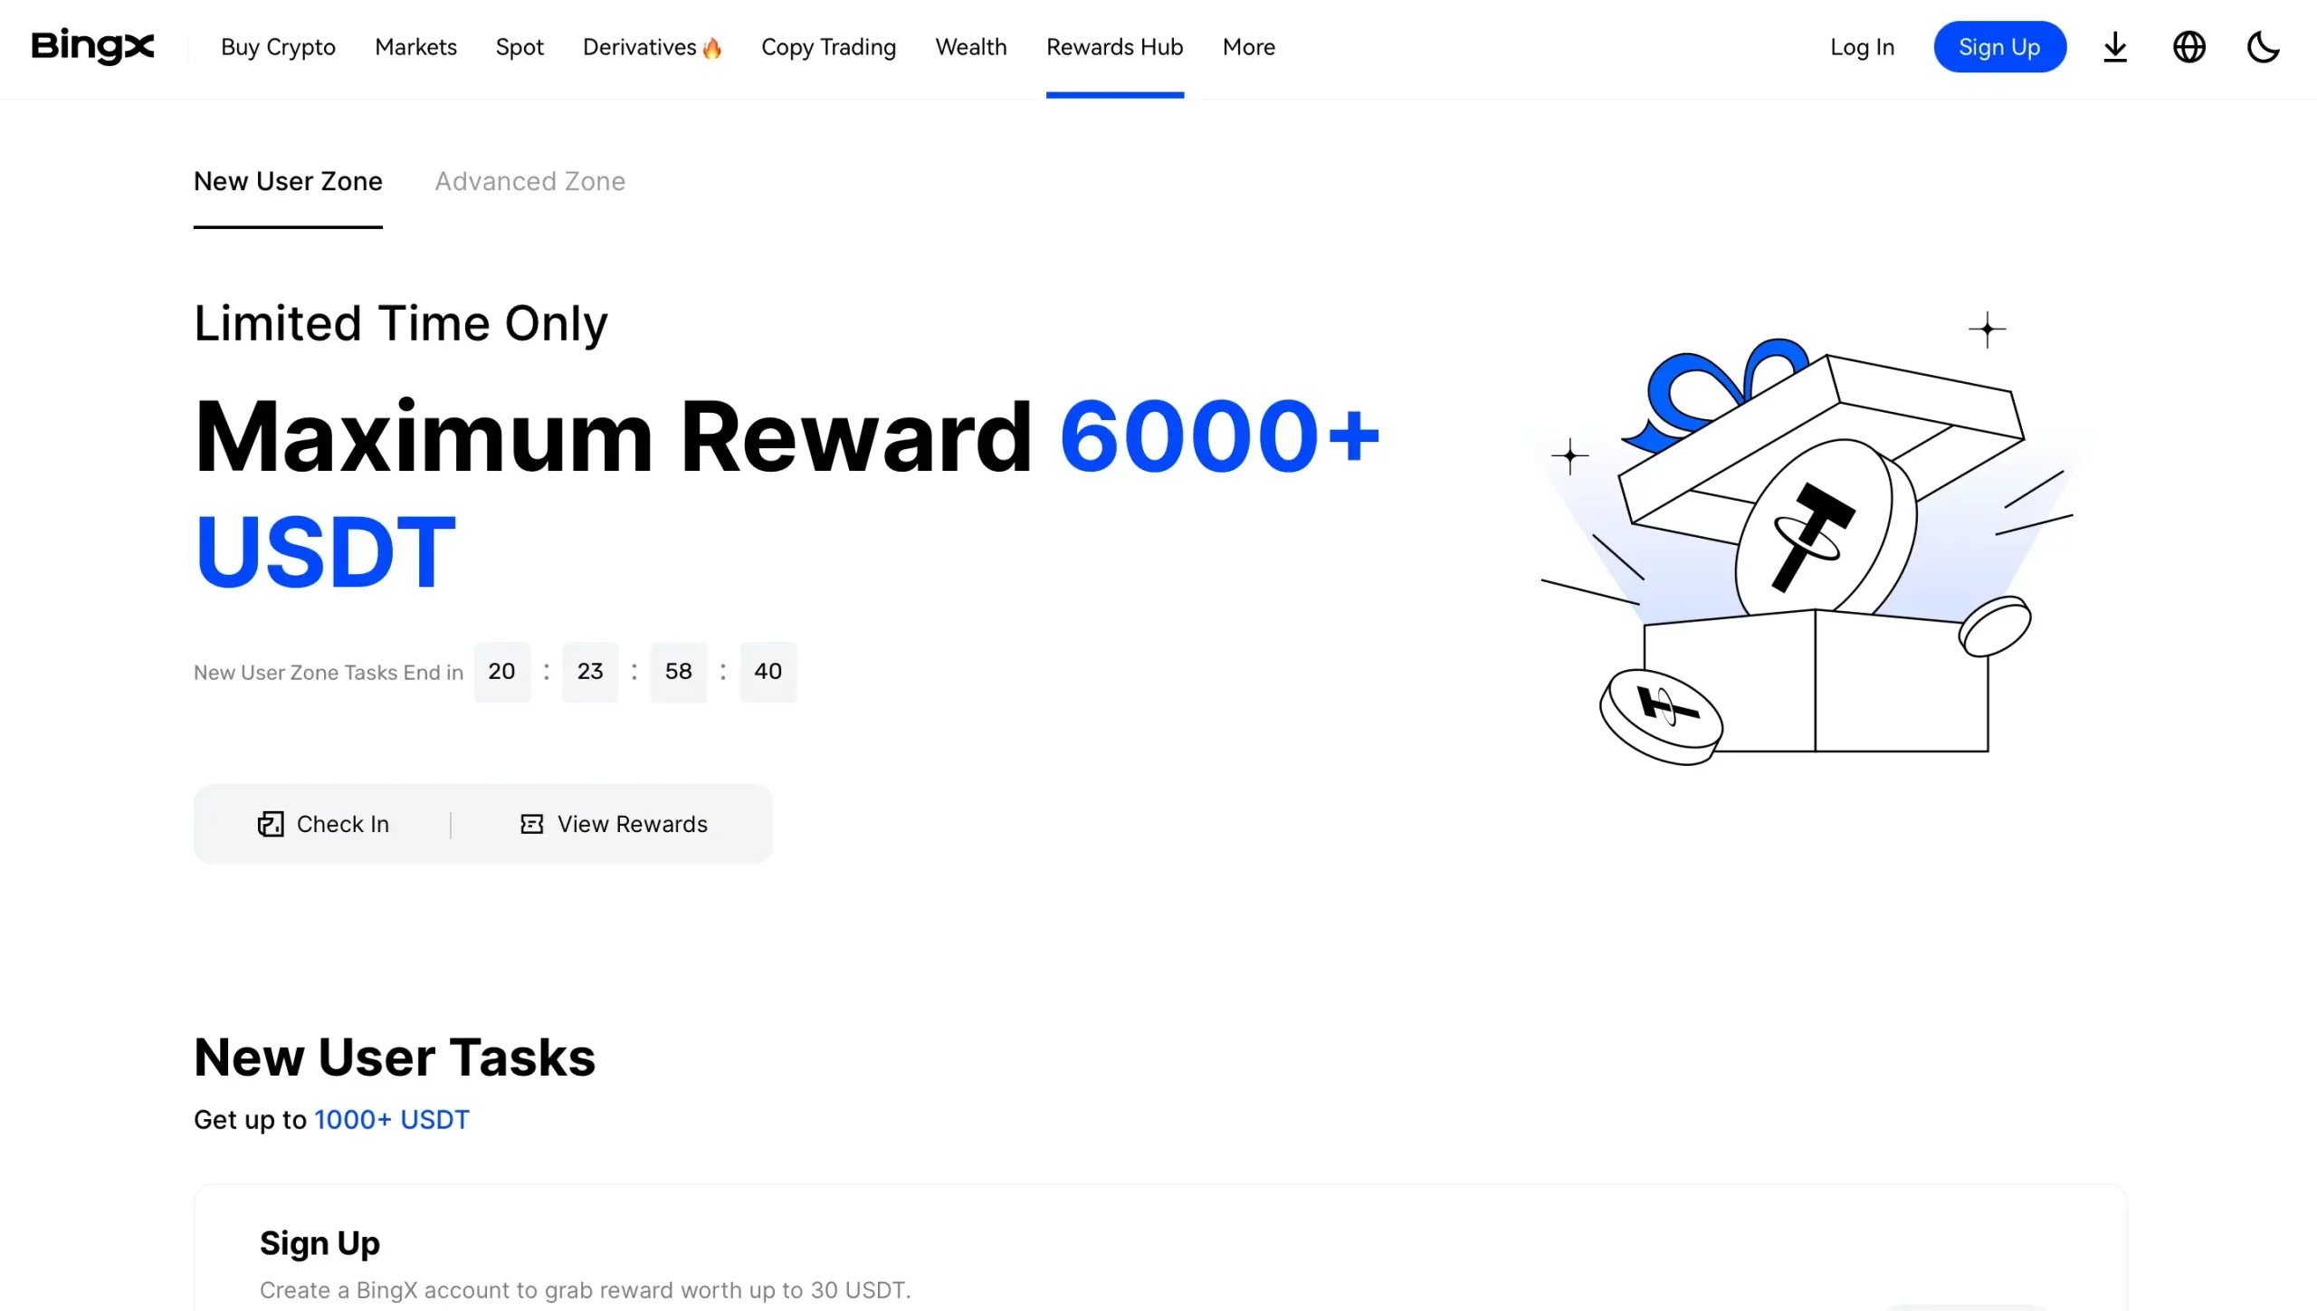Click the 1000+ USDT reward link
The image size is (2317, 1311).
coord(392,1118)
